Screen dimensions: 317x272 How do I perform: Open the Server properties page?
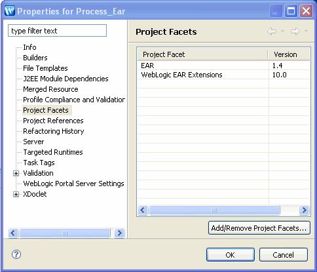pyautogui.click(x=33, y=142)
